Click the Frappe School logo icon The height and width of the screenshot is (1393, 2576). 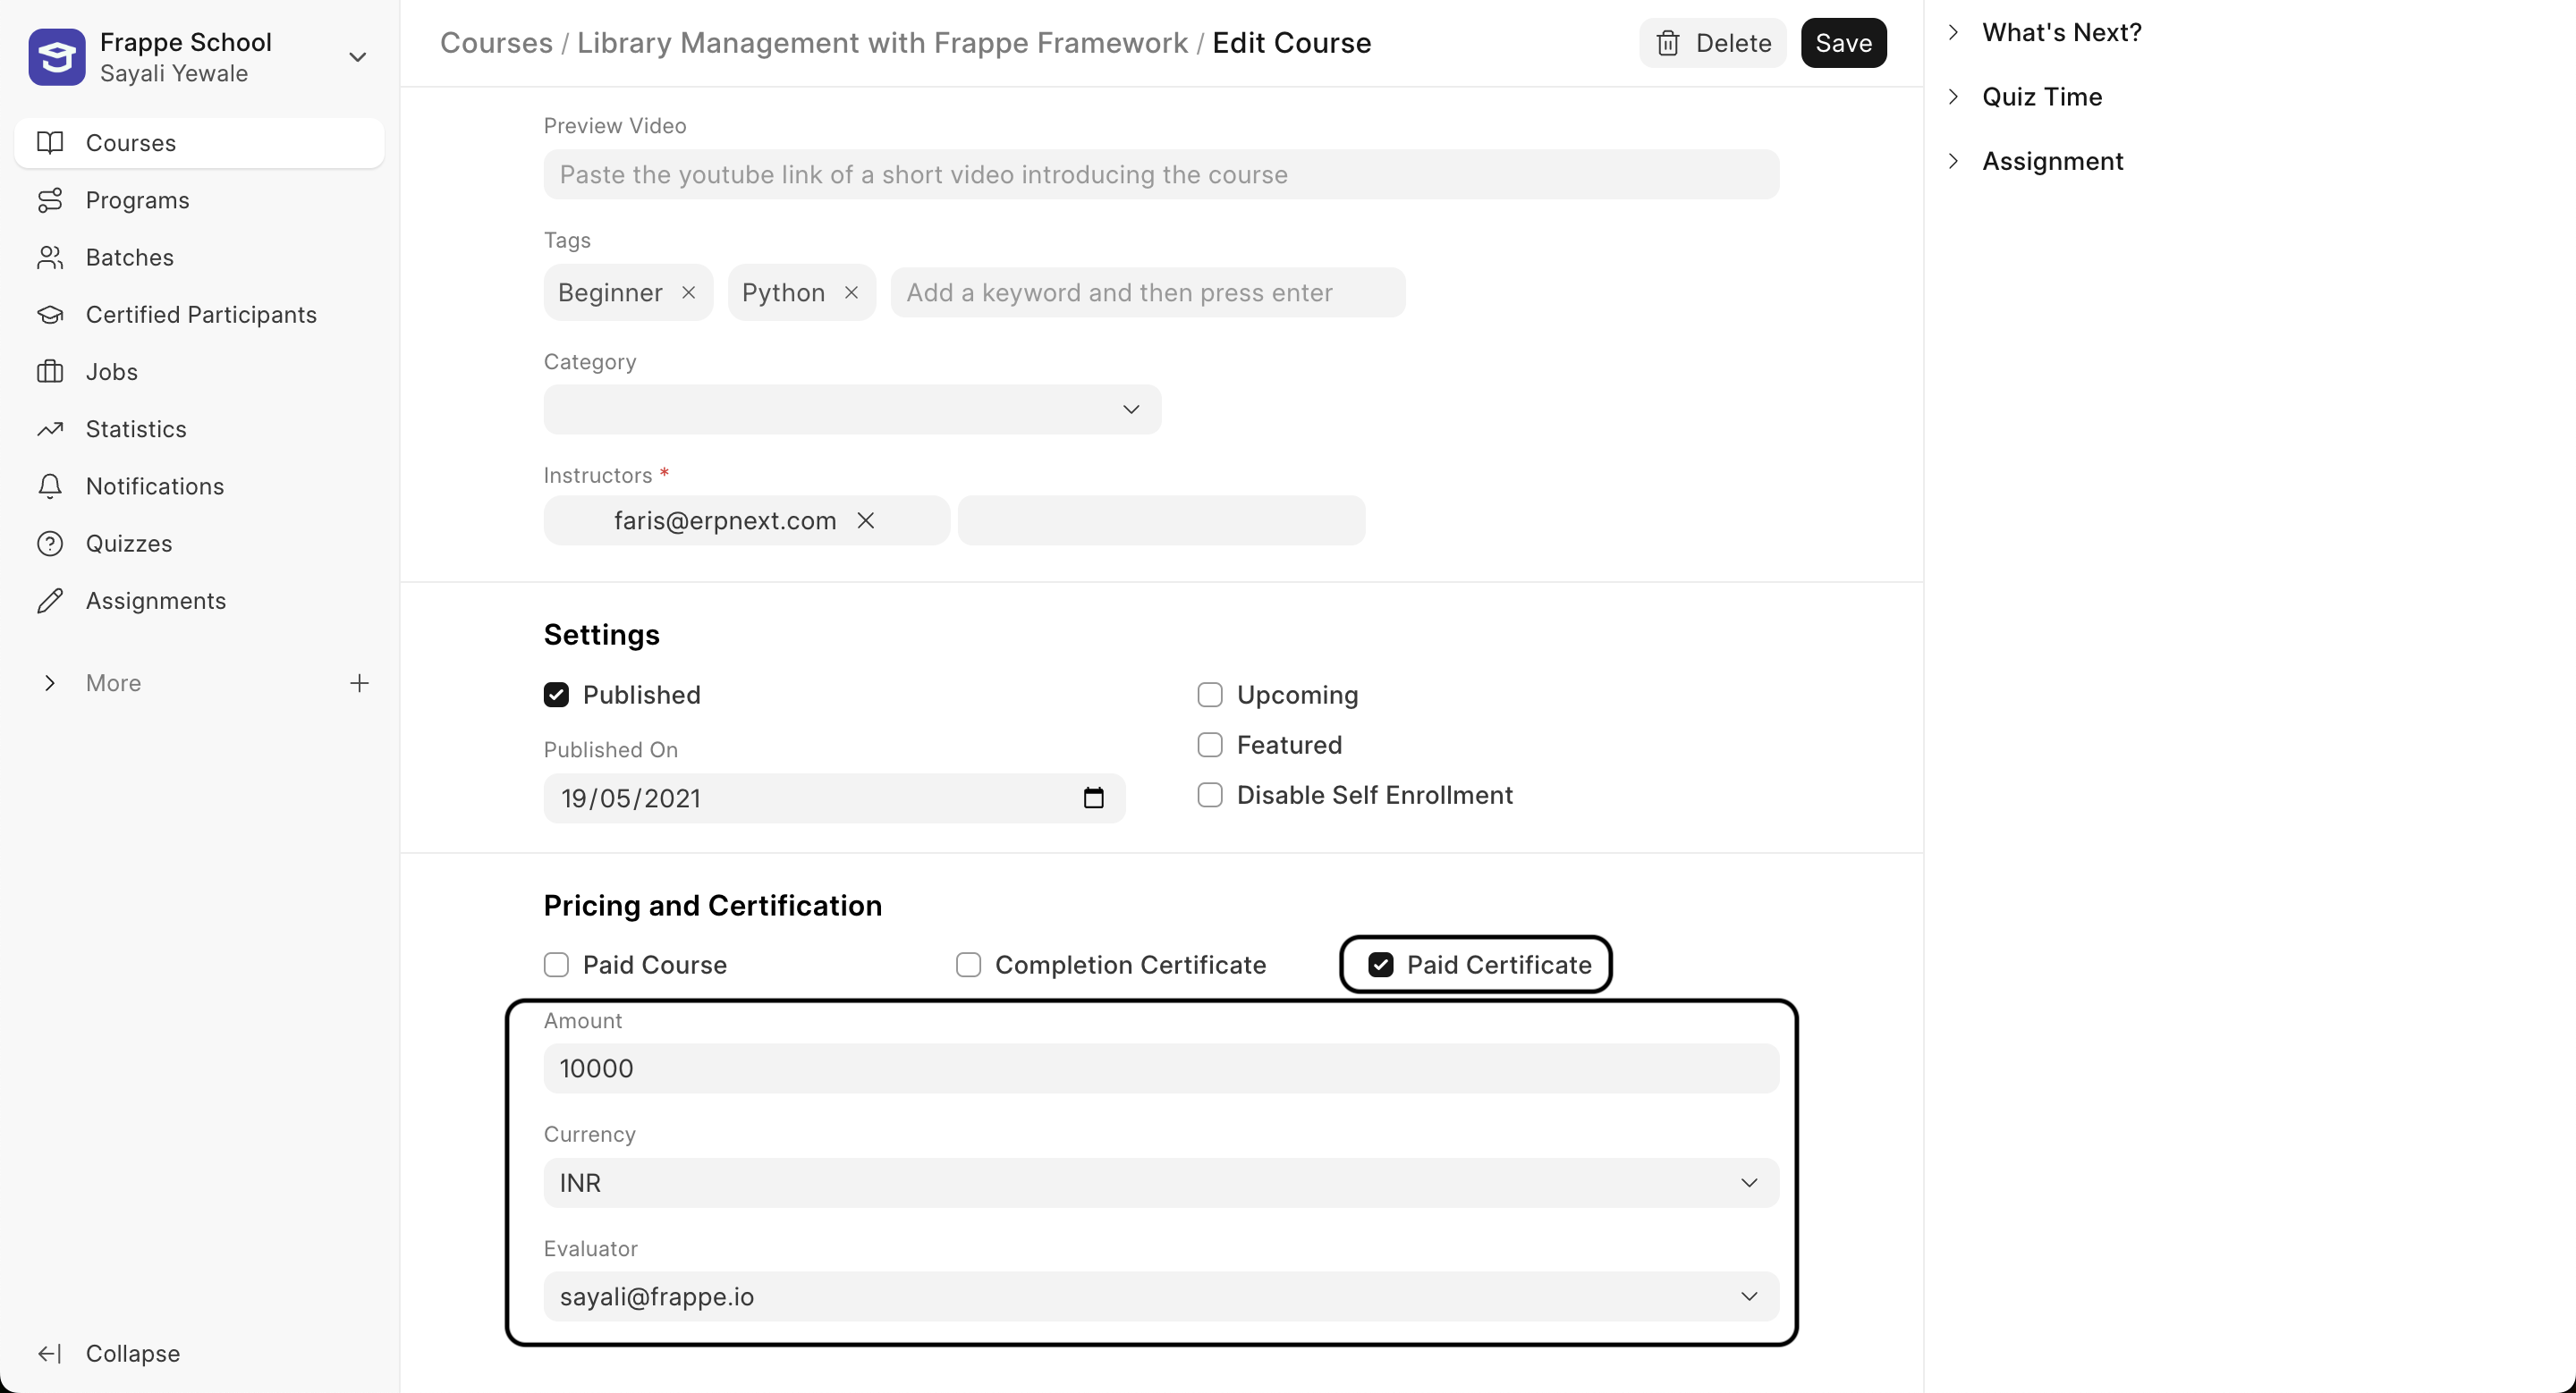click(x=57, y=57)
